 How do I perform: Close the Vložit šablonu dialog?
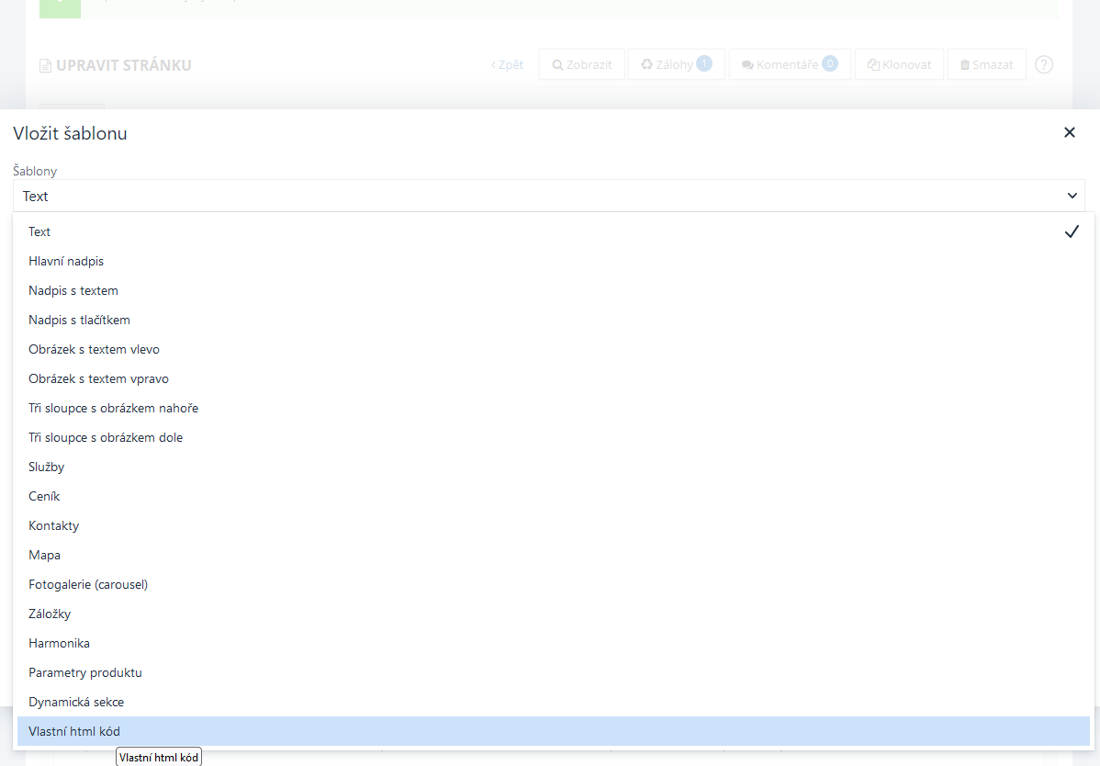[x=1069, y=132]
